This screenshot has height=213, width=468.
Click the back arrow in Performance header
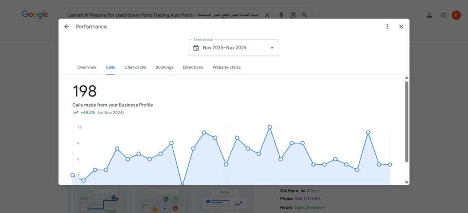[67, 27]
